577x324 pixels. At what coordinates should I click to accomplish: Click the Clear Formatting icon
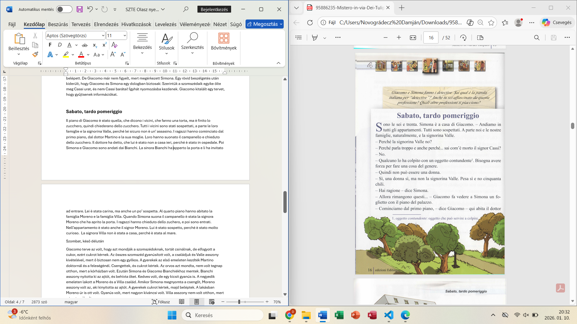[114, 45]
